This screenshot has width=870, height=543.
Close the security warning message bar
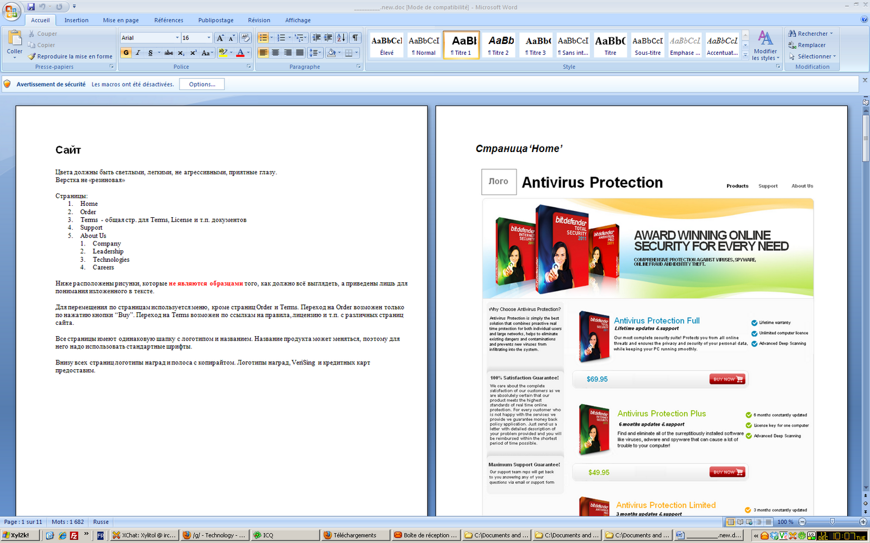tap(865, 80)
